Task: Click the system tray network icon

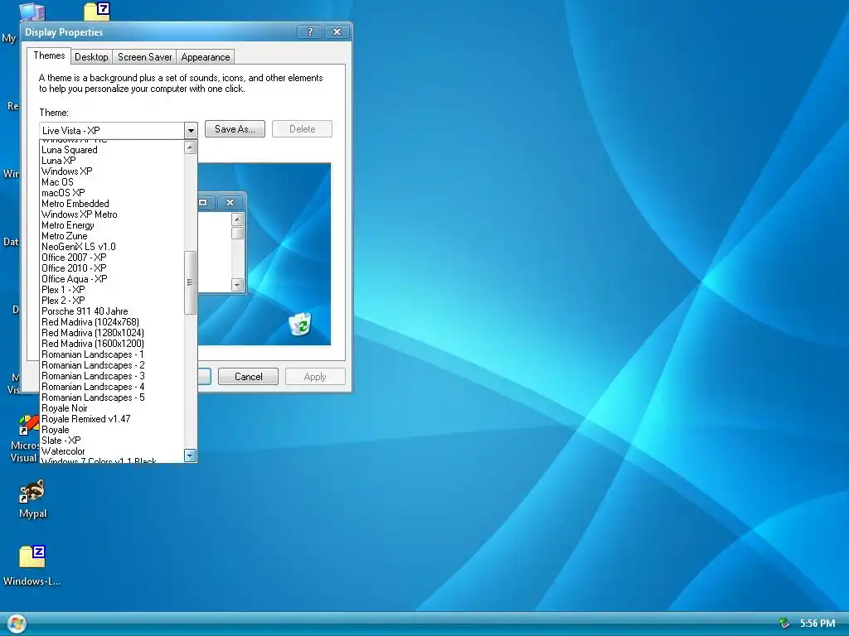Action: [x=784, y=624]
